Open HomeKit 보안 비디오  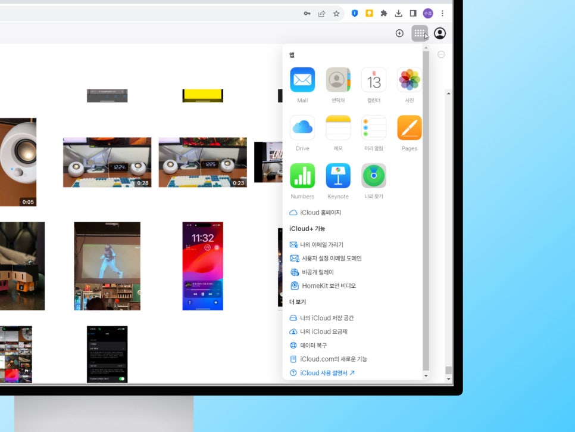(x=323, y=286)
